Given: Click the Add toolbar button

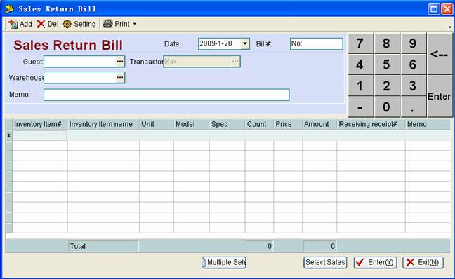Looking at the screenshot, I should click(20, 24).
